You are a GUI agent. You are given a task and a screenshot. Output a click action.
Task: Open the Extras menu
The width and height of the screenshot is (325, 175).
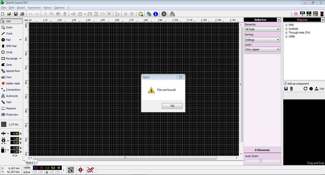(47, 8)
